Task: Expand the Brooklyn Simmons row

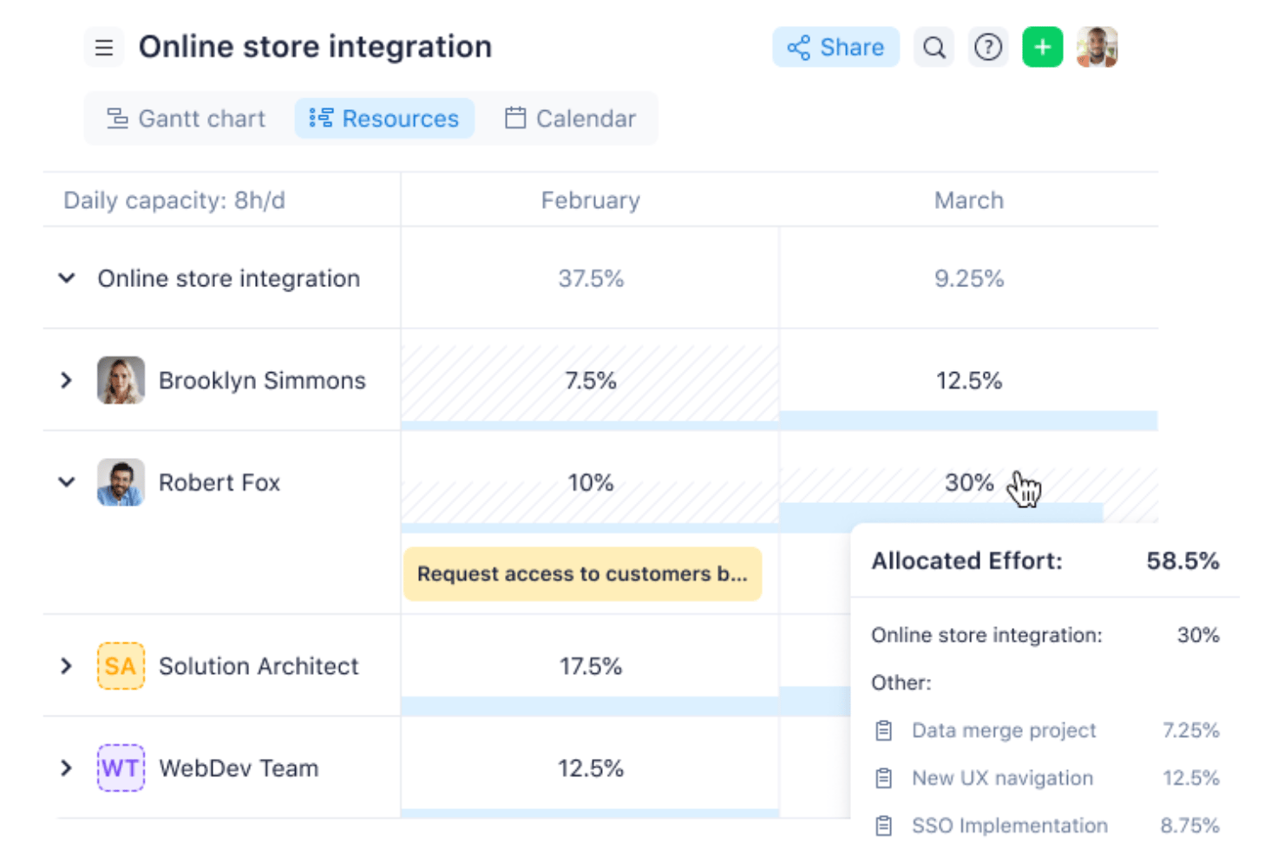Action: [67, 380]
